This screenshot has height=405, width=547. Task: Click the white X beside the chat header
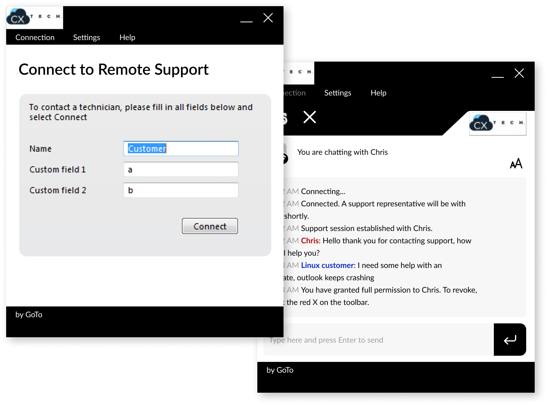click(310, 117)
